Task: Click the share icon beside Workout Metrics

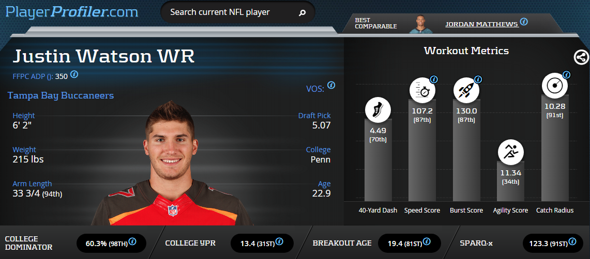Action: coord(581,57)
